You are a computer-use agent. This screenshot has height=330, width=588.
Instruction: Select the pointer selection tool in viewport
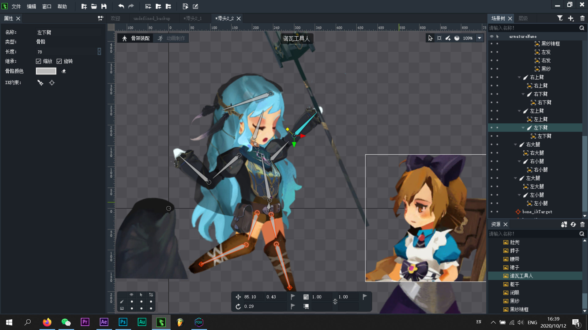430,38
